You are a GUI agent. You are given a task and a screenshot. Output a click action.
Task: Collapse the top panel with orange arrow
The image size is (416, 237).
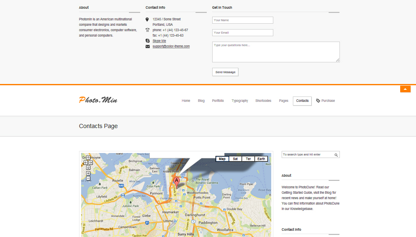point(405,89)
